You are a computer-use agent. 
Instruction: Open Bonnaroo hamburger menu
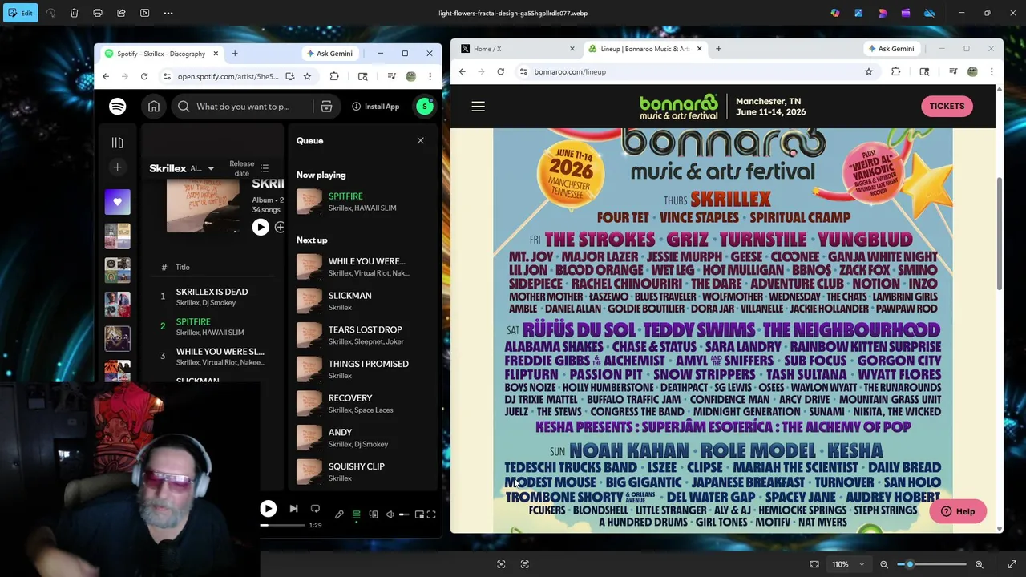point(478,106)
